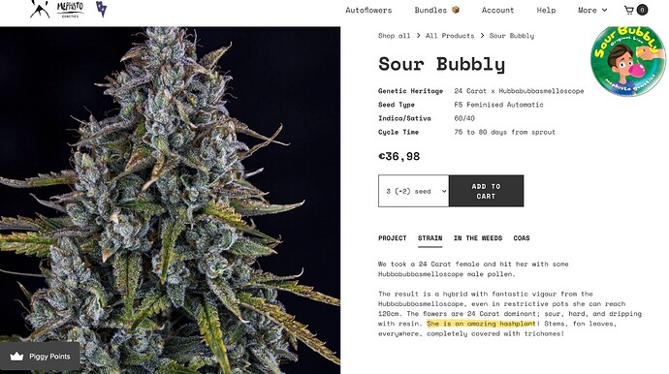This screenshot has height=374, width=669.
Task: Click the ADD TO CART button
Action: pos(486,191)
